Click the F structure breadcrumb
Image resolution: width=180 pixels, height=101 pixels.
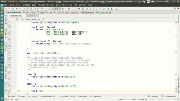tap(44, 19)
